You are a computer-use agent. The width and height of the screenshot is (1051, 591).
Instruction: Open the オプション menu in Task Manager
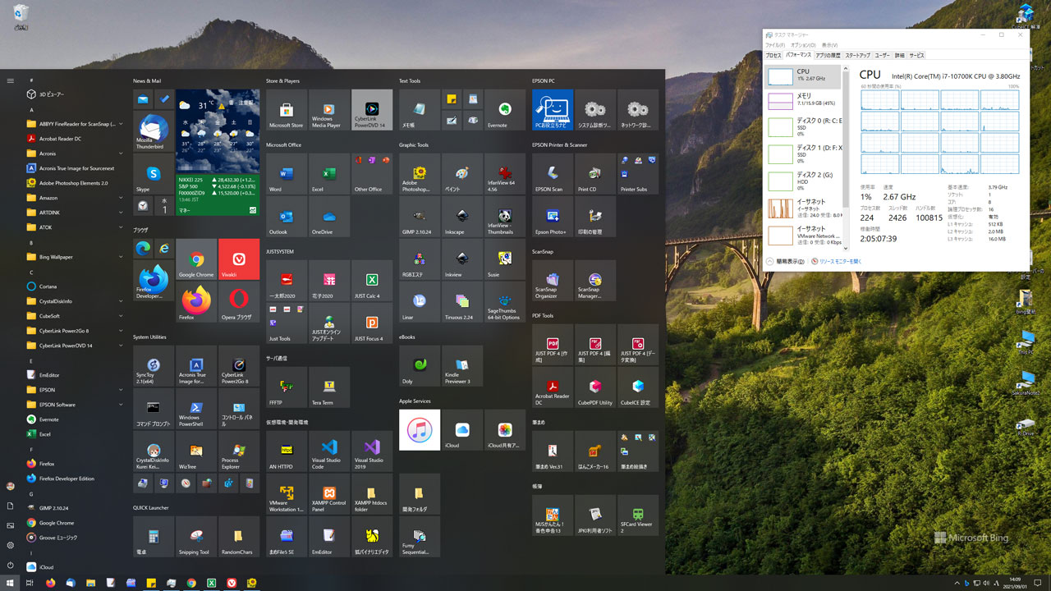pos(802,45)
